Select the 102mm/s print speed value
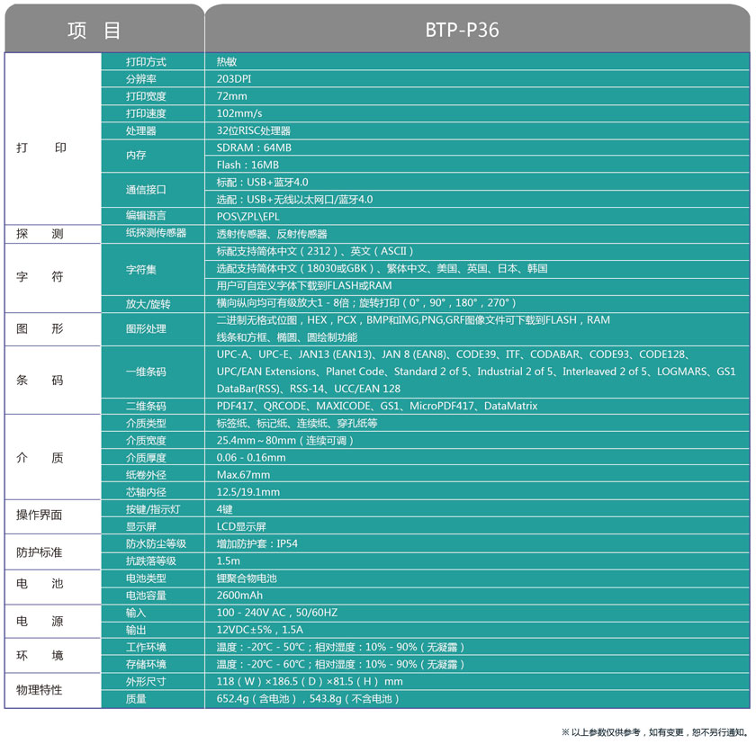 click(x=239, y=113)
